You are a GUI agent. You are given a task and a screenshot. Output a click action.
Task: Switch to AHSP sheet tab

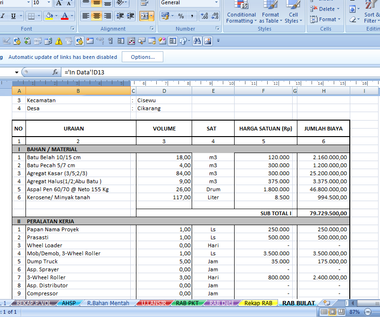pyautogui.click(x=69, y=303)
